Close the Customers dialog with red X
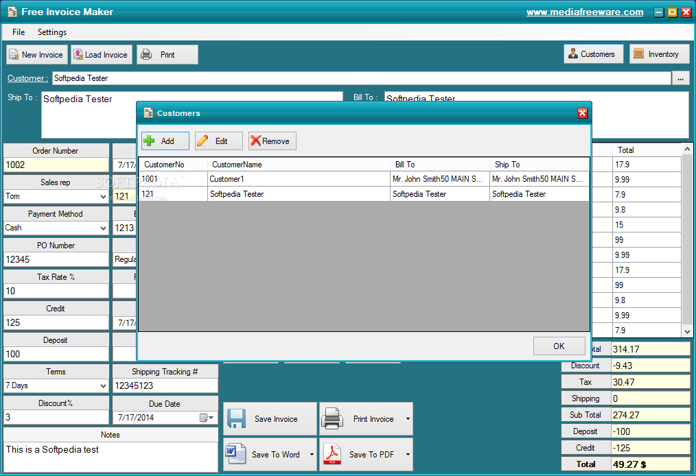The image size is (696, 476). click(x=582, y=113)
